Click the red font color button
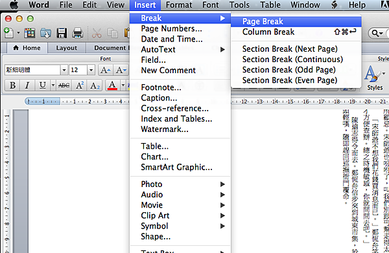This screenshot has width=389, height=253. click(x=112, y=85)
